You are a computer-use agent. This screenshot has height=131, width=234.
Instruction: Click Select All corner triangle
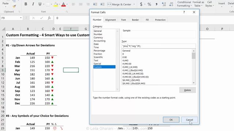[x=3, y=29]
